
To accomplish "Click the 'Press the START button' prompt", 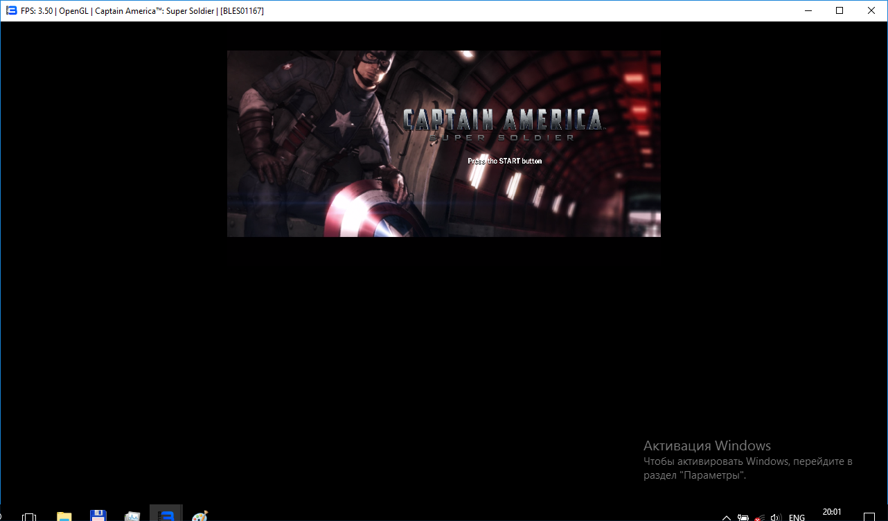I will [505, 161].
